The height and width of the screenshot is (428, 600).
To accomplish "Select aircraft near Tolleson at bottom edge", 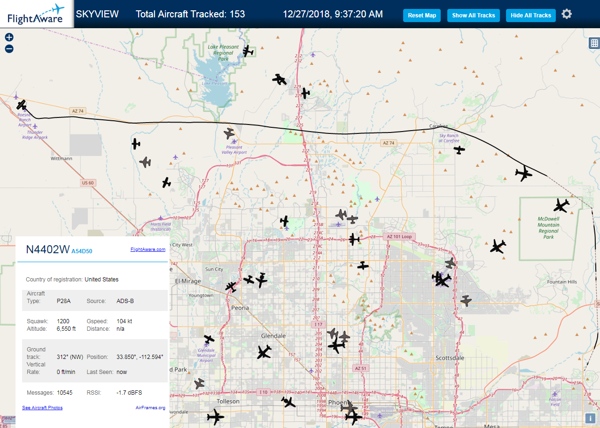I will pos(216,416).
